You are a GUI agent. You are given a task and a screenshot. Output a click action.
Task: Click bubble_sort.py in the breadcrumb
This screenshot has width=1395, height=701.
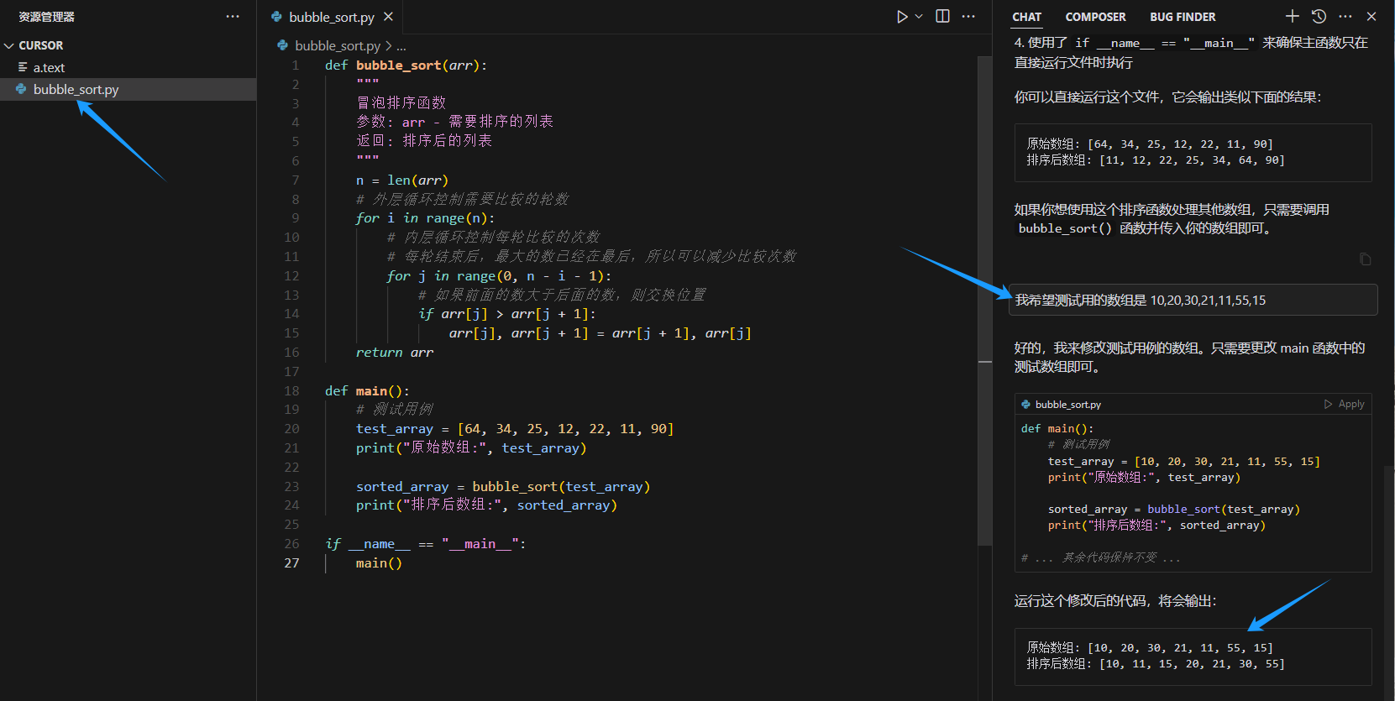click(x=338, y=45)
